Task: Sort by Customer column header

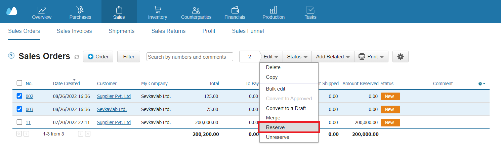Action: pyautogui.click(x=107, y=84)
